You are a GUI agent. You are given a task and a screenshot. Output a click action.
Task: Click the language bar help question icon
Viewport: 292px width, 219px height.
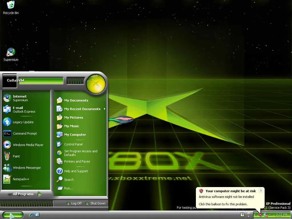[242, 215]
